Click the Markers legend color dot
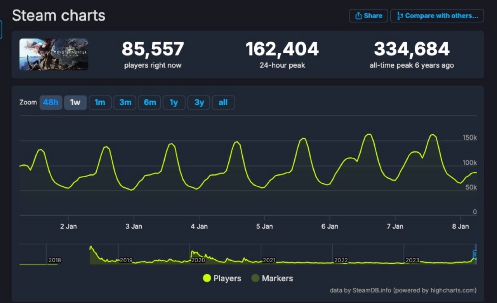The width and height of the screenshot is (497, 303). tap(255, 278)
